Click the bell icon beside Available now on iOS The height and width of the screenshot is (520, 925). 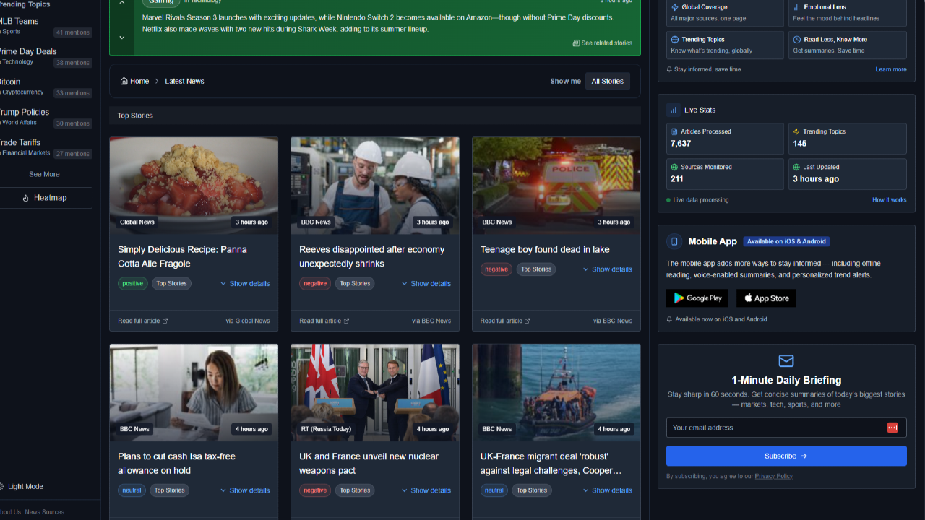tap(669, 319)
